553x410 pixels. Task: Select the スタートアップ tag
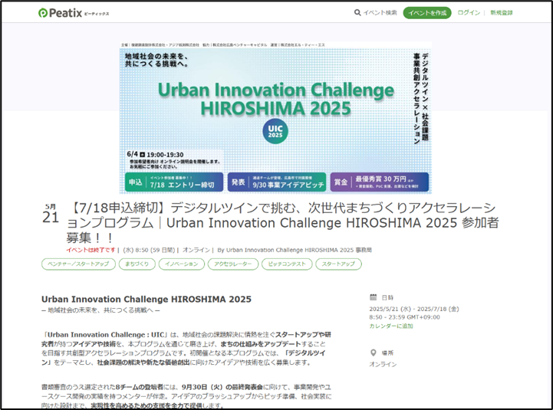pyautogui.click(x=339, y=264)
